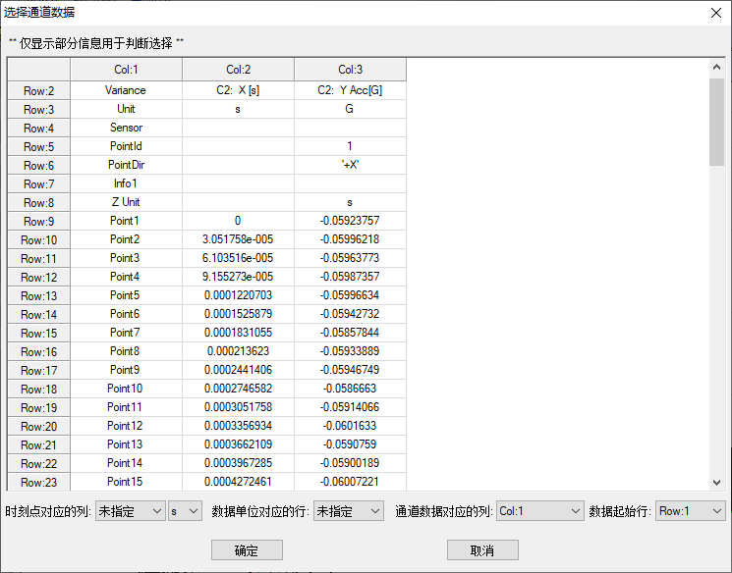The width and height of the screenshot is (732, 573).
Task: Click the '0.0001220703' cell
Action: (x=238, y=295)
